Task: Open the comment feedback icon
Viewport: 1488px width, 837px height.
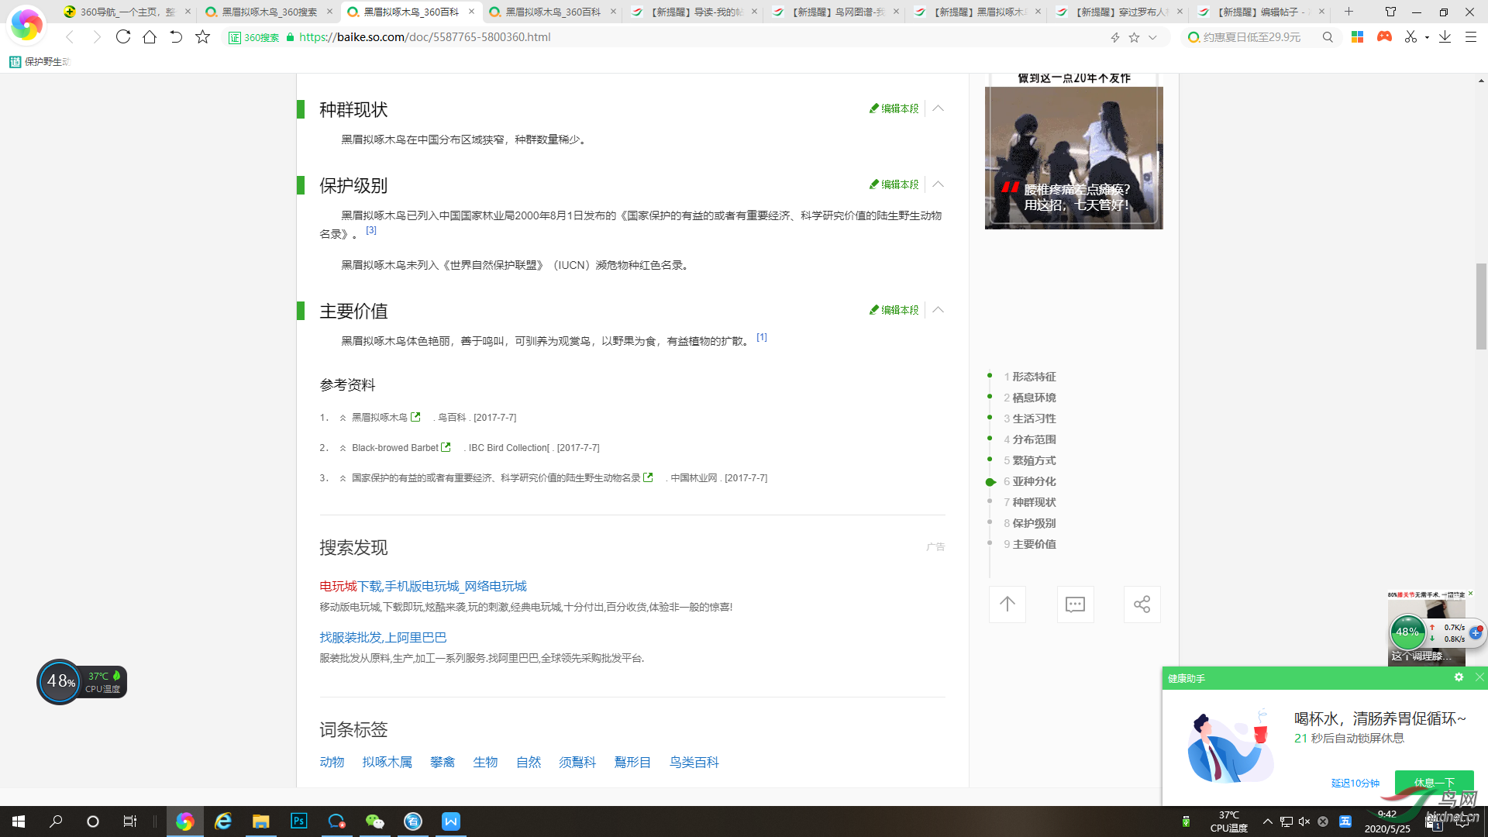Action: [x=1075, y=604]
